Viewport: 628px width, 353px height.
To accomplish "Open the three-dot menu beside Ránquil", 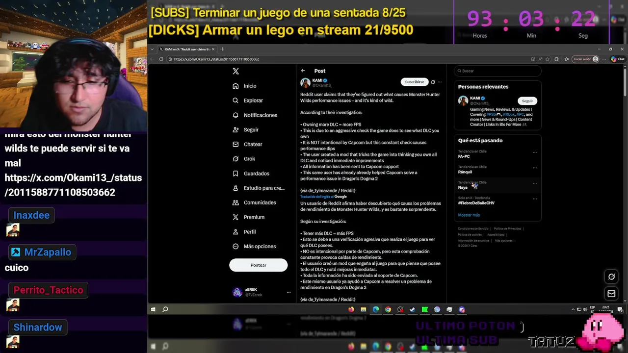I will 535,168.
